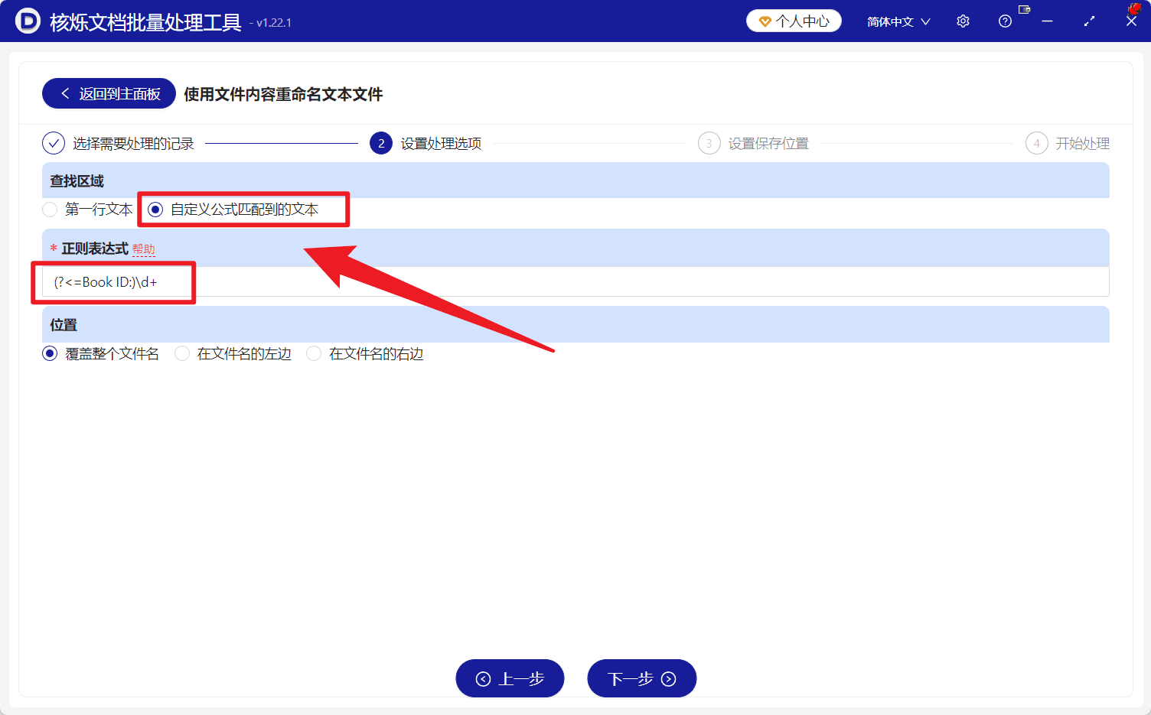Go to step 2 设置处理选项
This screenshot has height=715, width=1151.
point(426,143)
